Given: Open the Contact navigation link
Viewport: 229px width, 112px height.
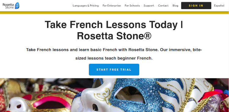Looking at the screenshot, I should 163,6.
